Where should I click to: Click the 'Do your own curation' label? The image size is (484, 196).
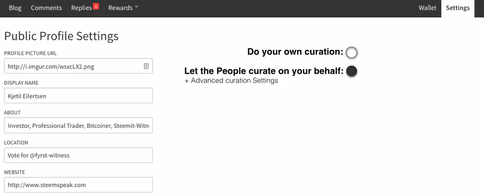point(295,52)
